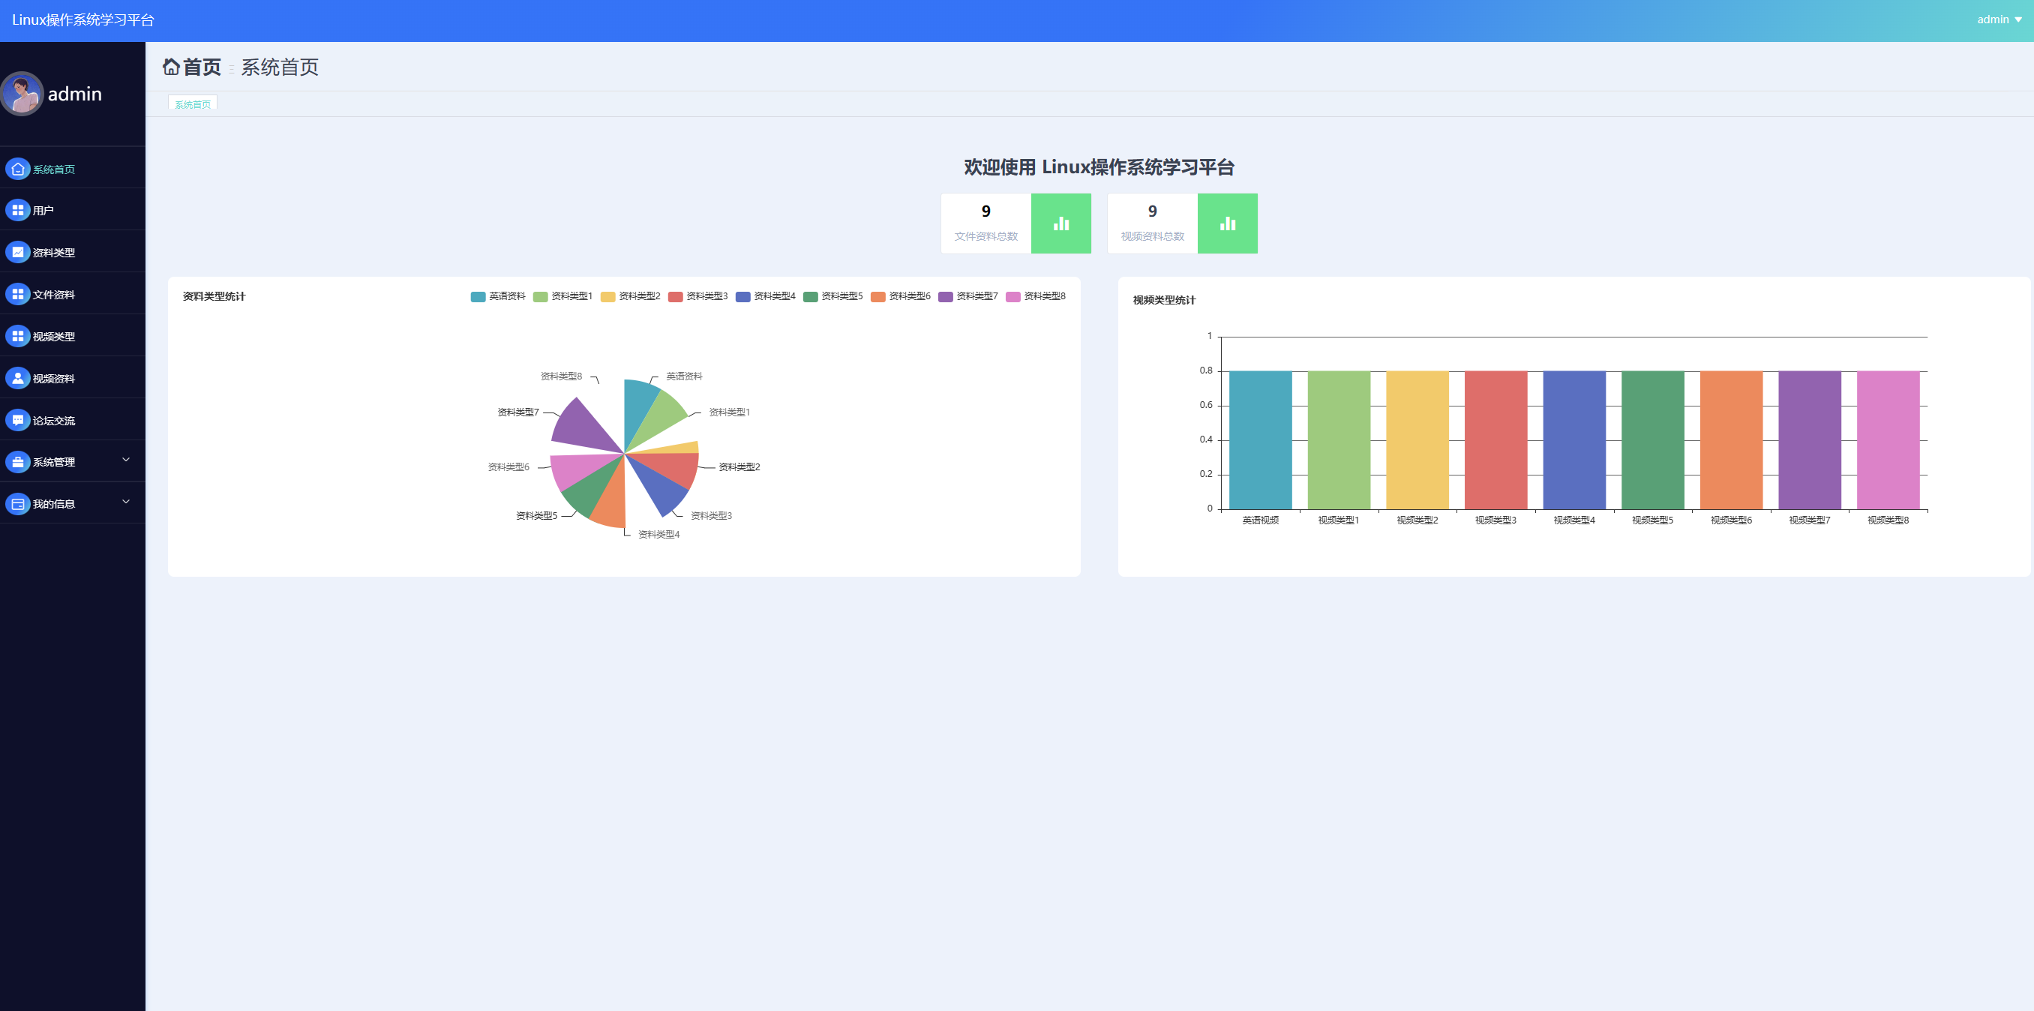Click the admin avatar picture in sidebar
2034x1011 pixels.
(x=22, y=94)
